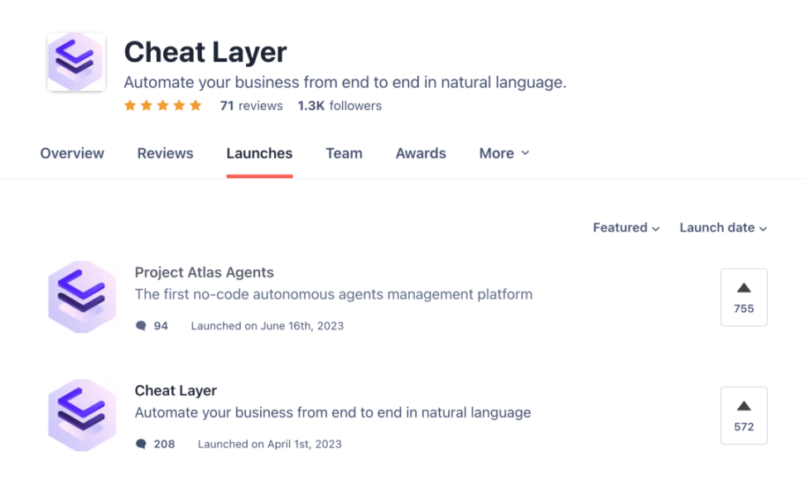805x481 pixels.
Task: Open the Overview tab
Action: coord(72,153)
